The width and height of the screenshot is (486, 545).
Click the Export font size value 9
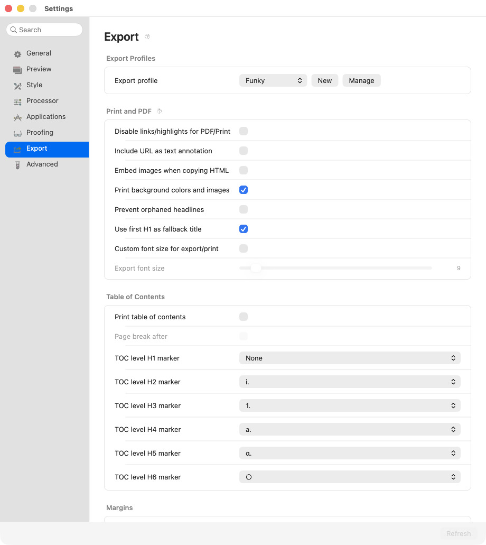(459, 268)
